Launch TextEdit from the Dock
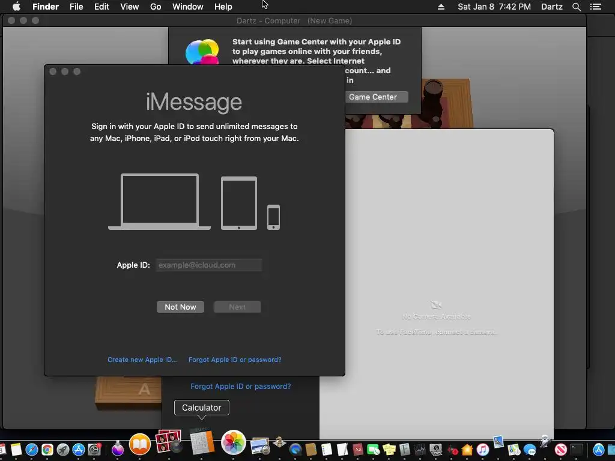This screenshot has height=461, width=615. coord(342,450)
